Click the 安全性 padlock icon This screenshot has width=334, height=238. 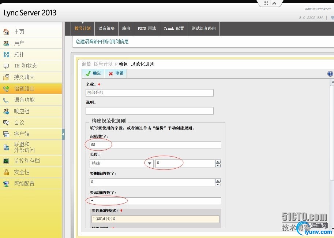click(x=6, y=172)
